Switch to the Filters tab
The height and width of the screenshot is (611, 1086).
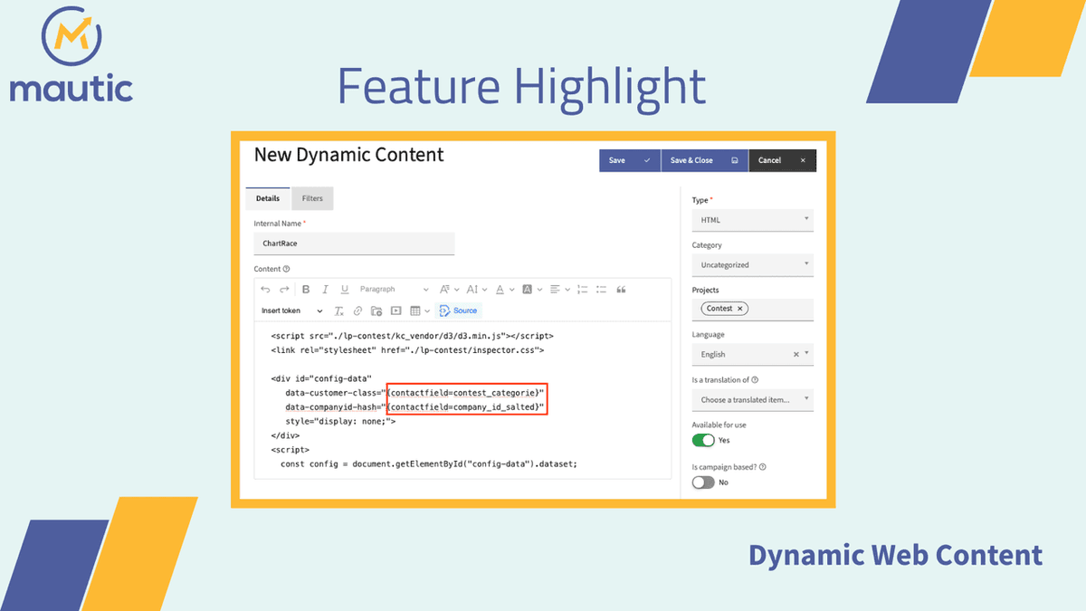[x=312, y=198]
